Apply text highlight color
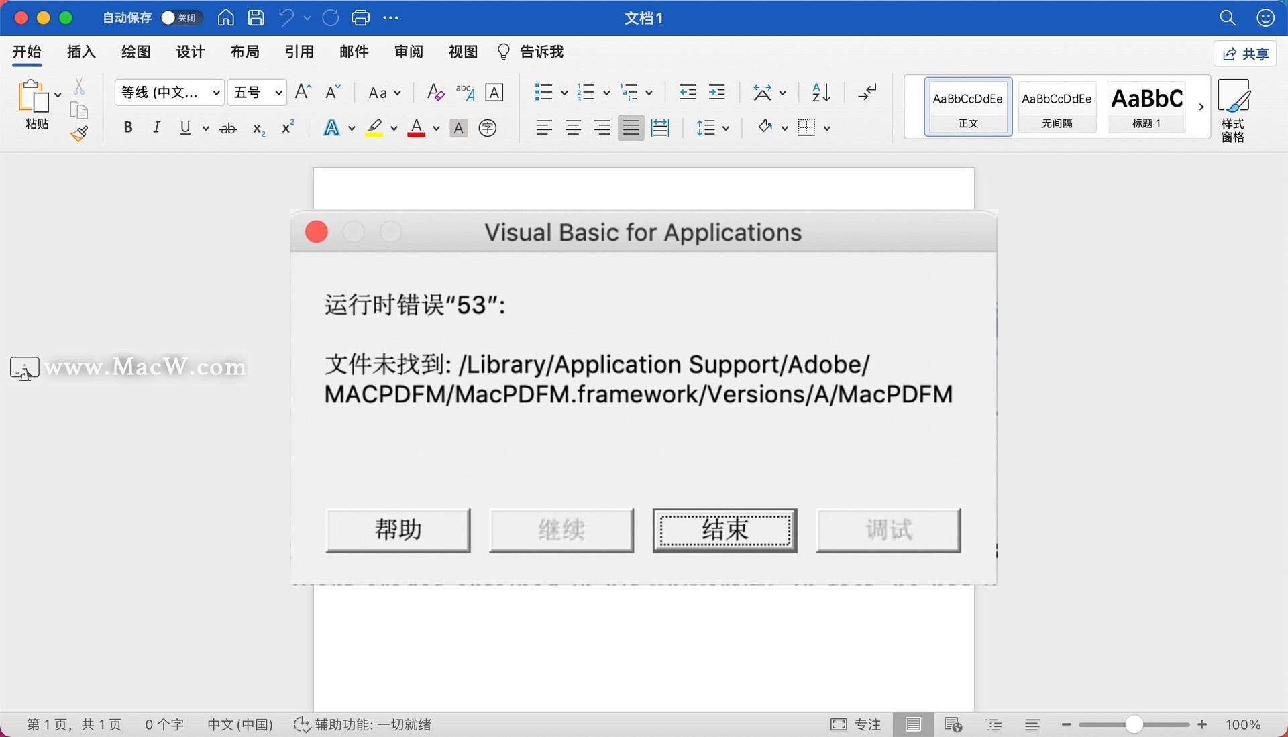The height and width of the screenshot is (737, 1288). (374, 127)
